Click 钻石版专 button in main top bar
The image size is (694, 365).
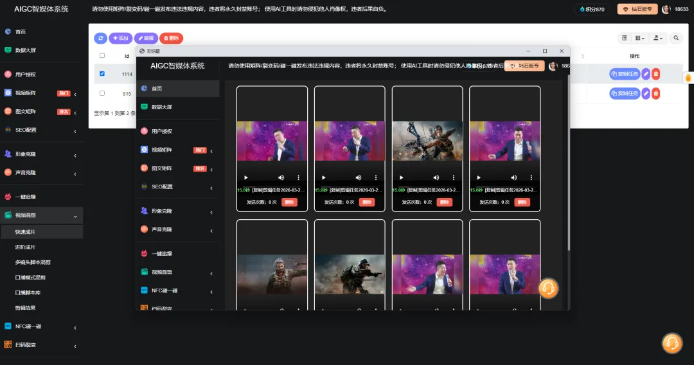point(637,9)
